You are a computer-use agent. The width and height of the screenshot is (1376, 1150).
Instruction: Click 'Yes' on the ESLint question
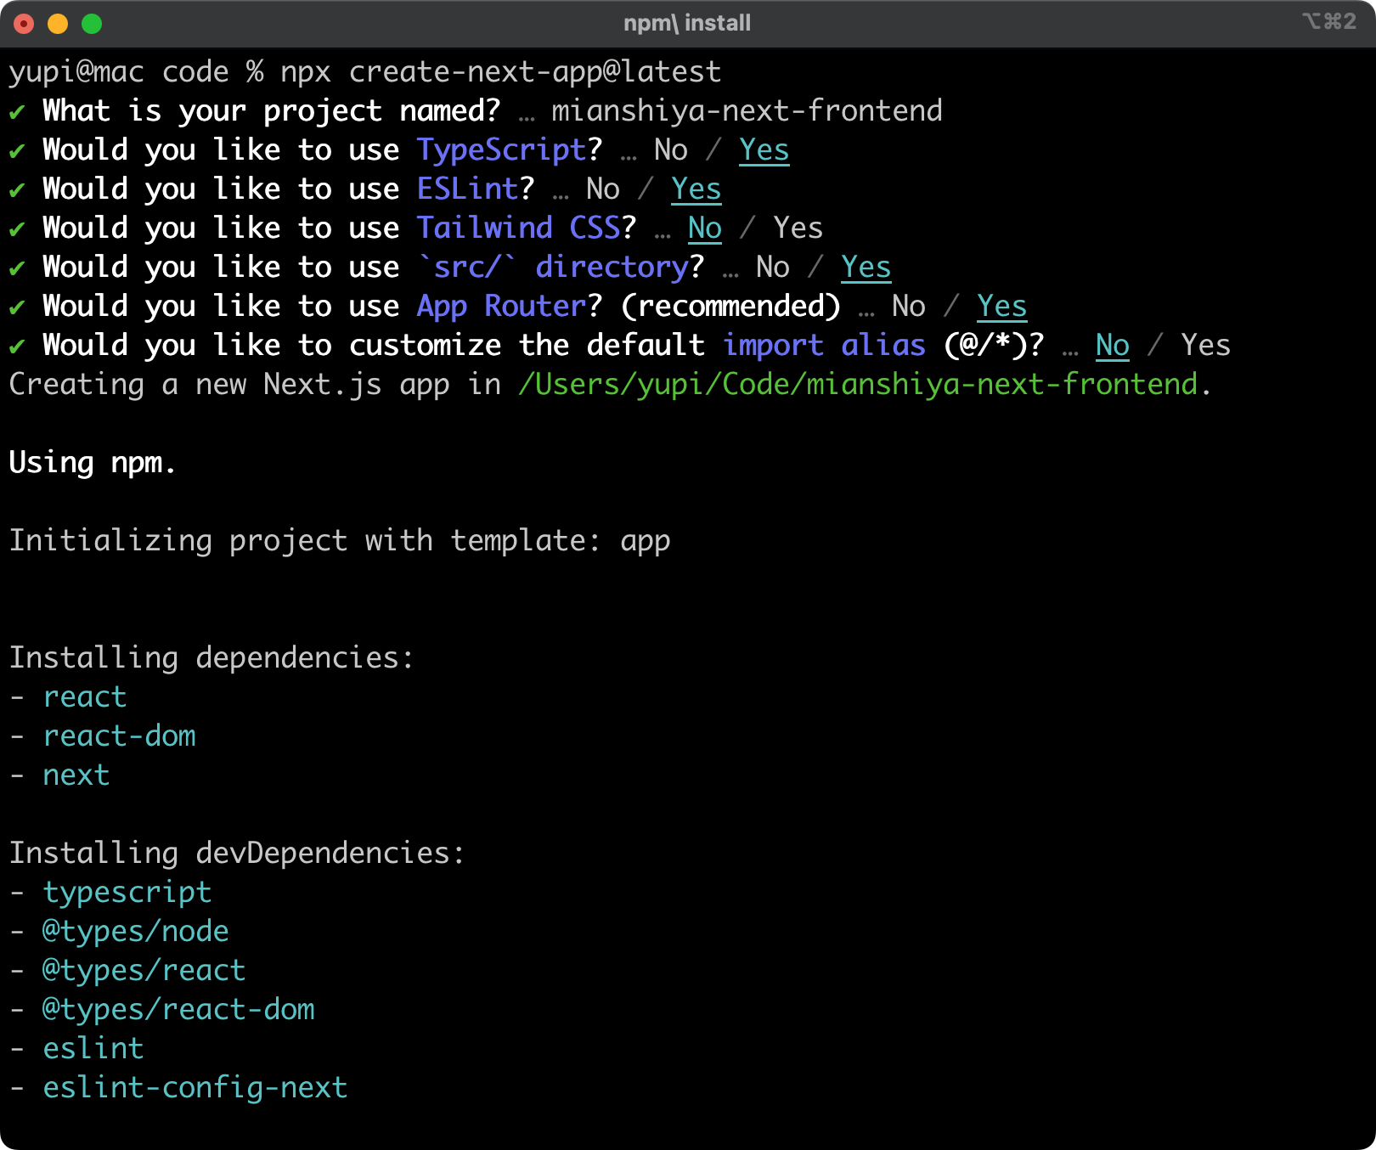(x=696, y=189)
